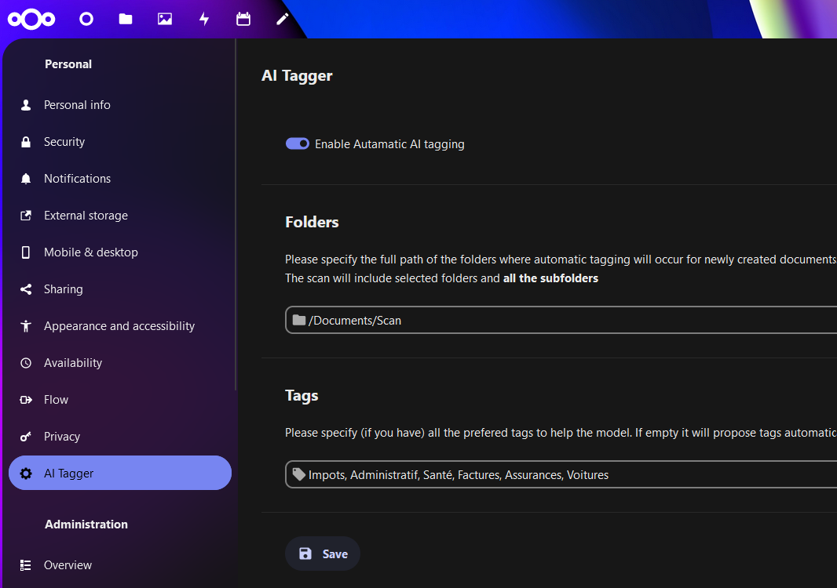Open the Notes pencil icon
The width and height of the screenshot is (837, 588).
tap(283, 19)
